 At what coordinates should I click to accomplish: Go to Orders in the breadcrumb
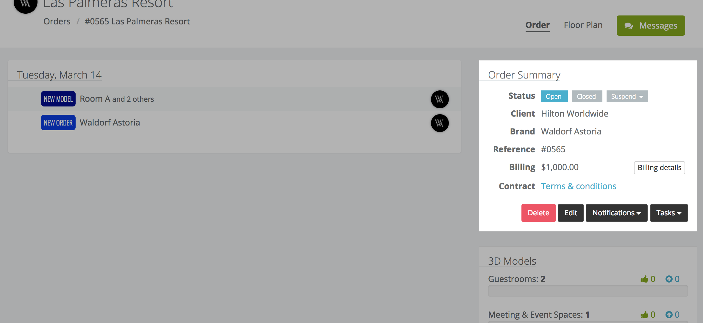click(57, 21)
